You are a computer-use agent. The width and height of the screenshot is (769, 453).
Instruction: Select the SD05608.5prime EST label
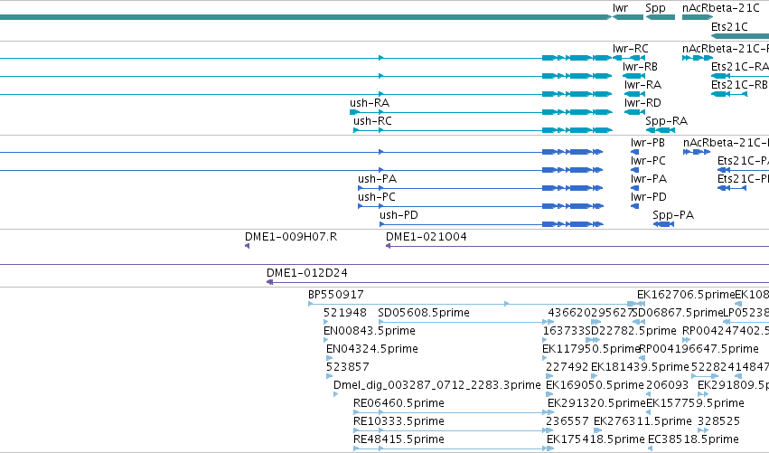coord(424,313)
